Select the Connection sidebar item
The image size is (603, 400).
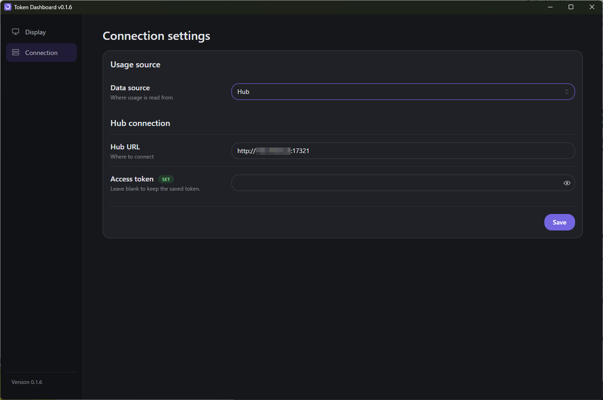click(x=41, y=53)
